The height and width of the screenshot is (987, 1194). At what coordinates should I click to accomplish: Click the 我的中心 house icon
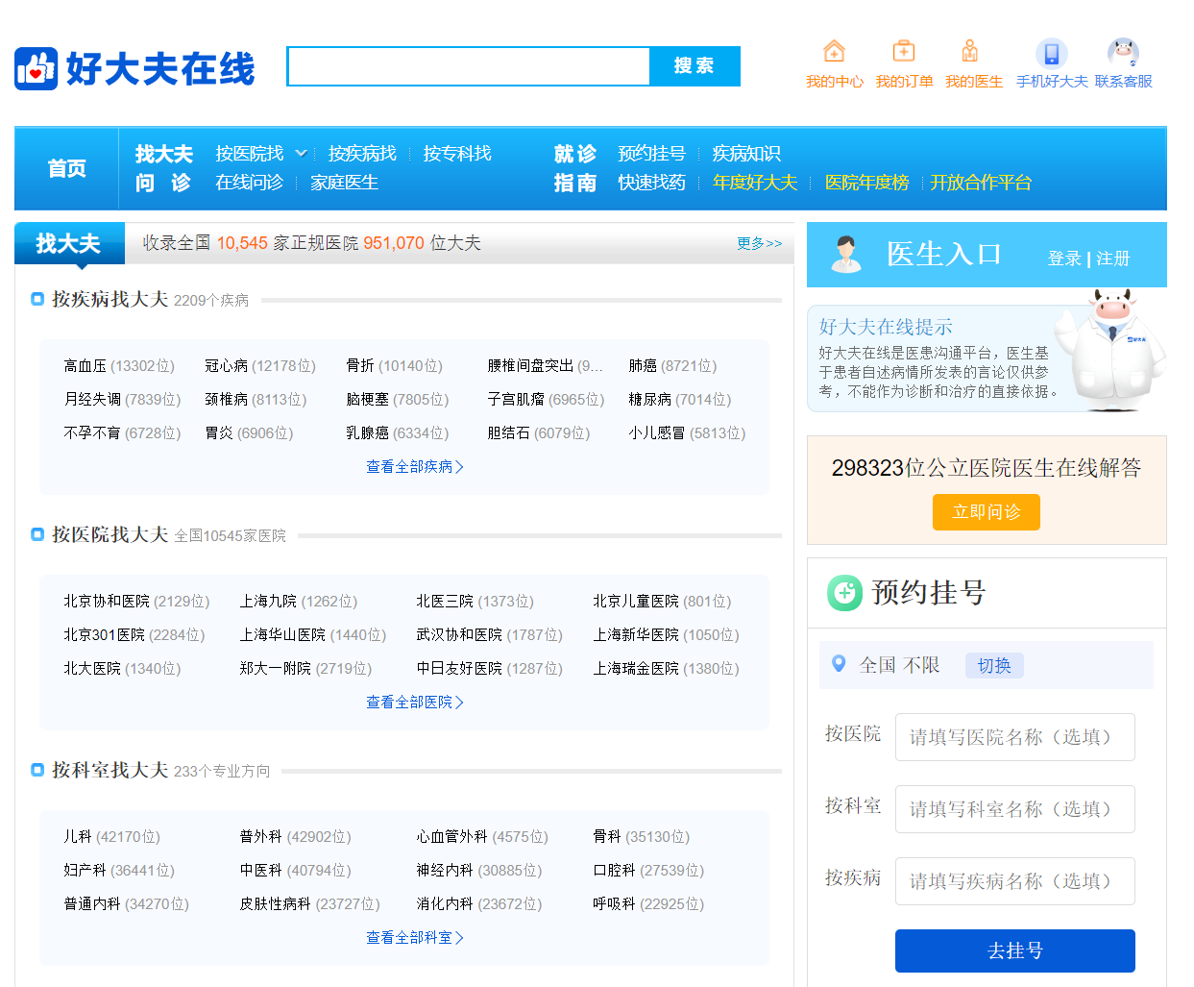click(834, 51)
